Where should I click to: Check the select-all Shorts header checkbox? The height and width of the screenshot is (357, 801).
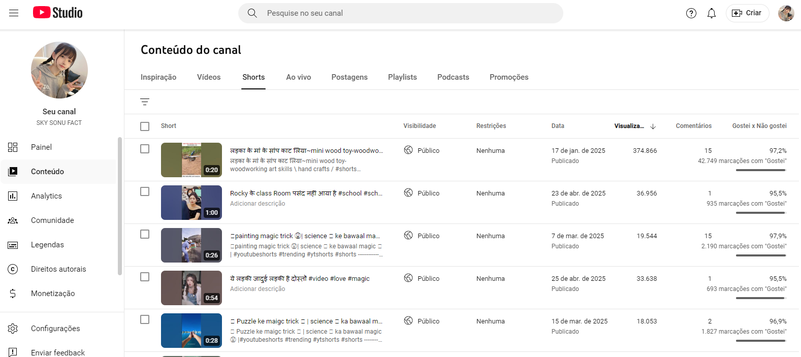145,126
